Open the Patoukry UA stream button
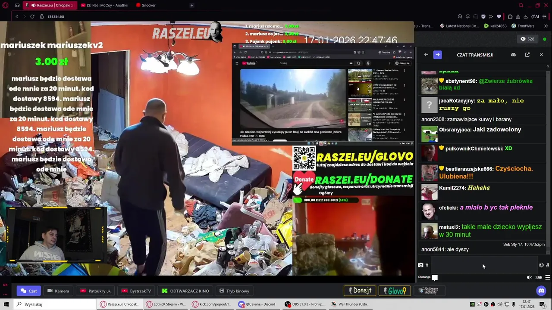This screenshot has width=552, height=310. point(95,291)
